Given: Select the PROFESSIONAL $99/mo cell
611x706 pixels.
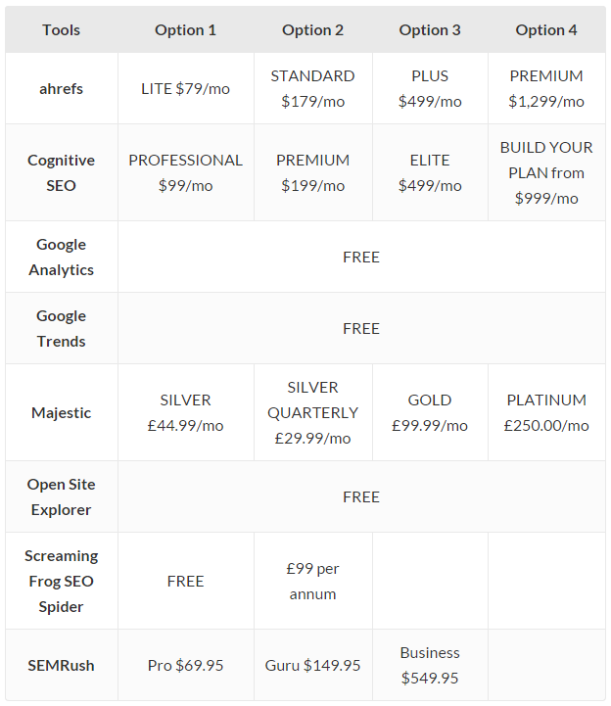Looking at the screenshot, I should click(x=185, y=173).
